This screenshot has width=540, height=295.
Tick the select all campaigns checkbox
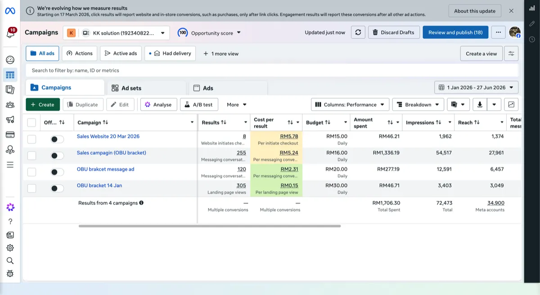click(x=31, y=122)
